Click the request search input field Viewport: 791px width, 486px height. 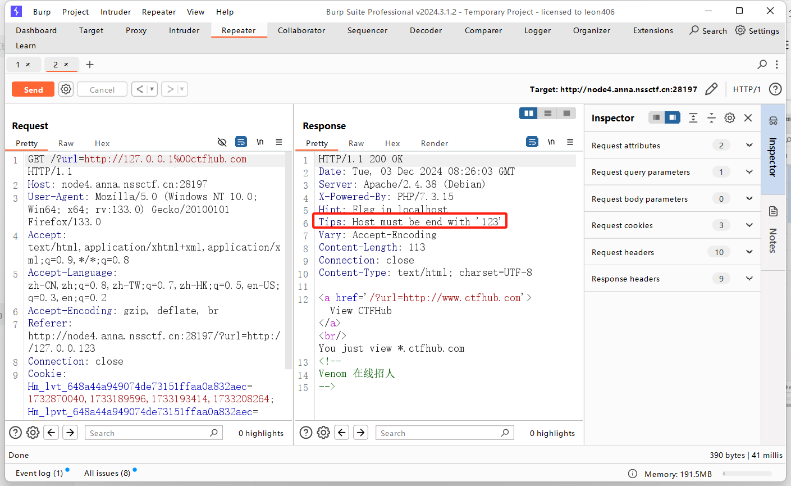pos(153,433)
